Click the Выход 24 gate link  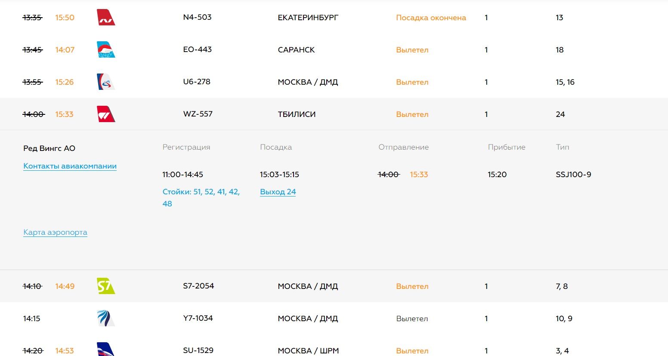[278, 192]
